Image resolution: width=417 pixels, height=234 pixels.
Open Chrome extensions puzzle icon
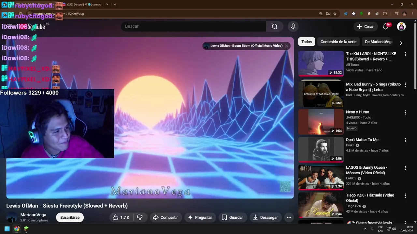tap(385, 14)
